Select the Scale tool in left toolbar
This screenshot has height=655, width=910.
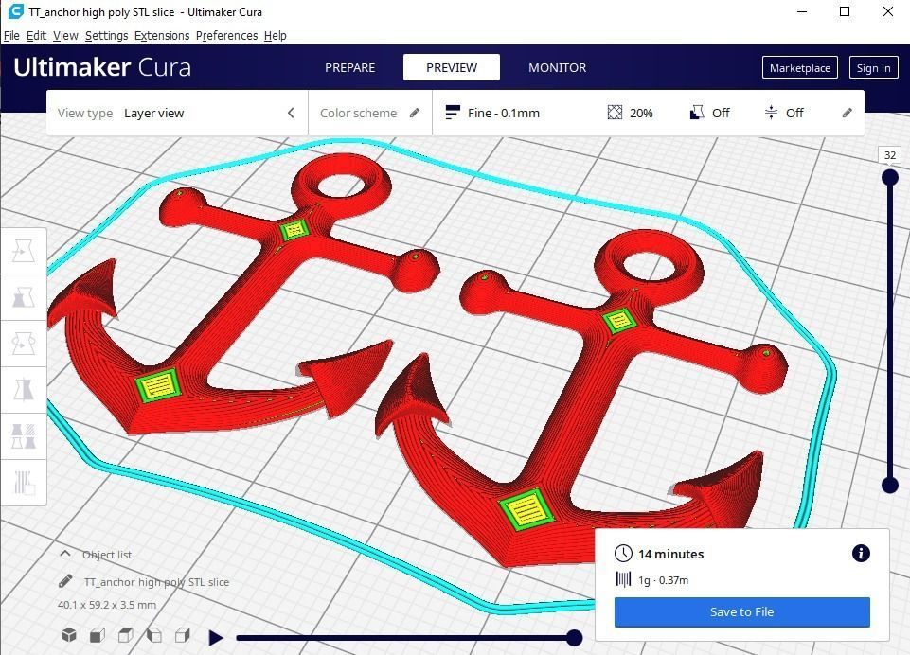tap(24, 297)
